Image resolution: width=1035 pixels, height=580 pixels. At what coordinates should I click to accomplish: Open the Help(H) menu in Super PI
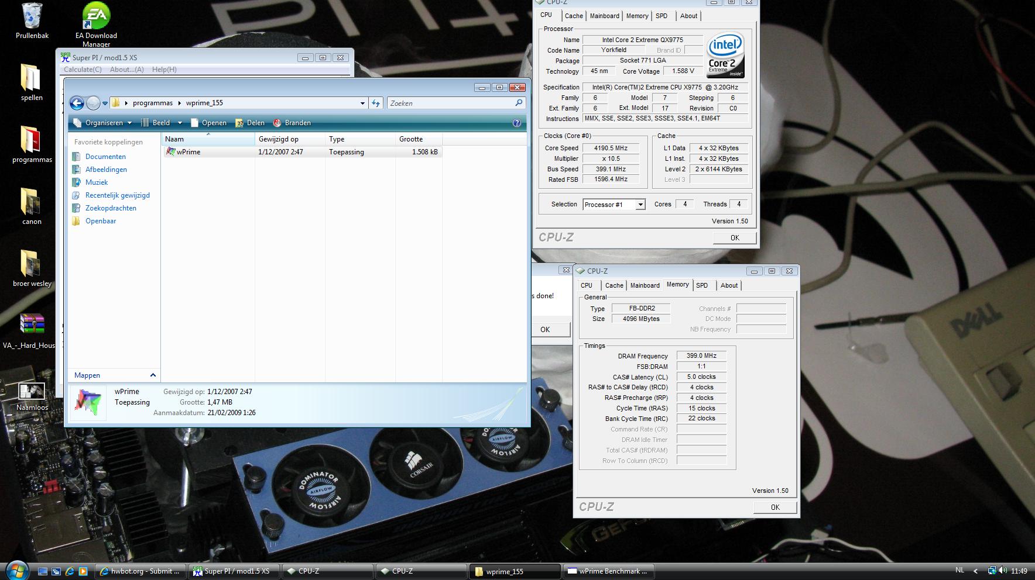(164, 70)
